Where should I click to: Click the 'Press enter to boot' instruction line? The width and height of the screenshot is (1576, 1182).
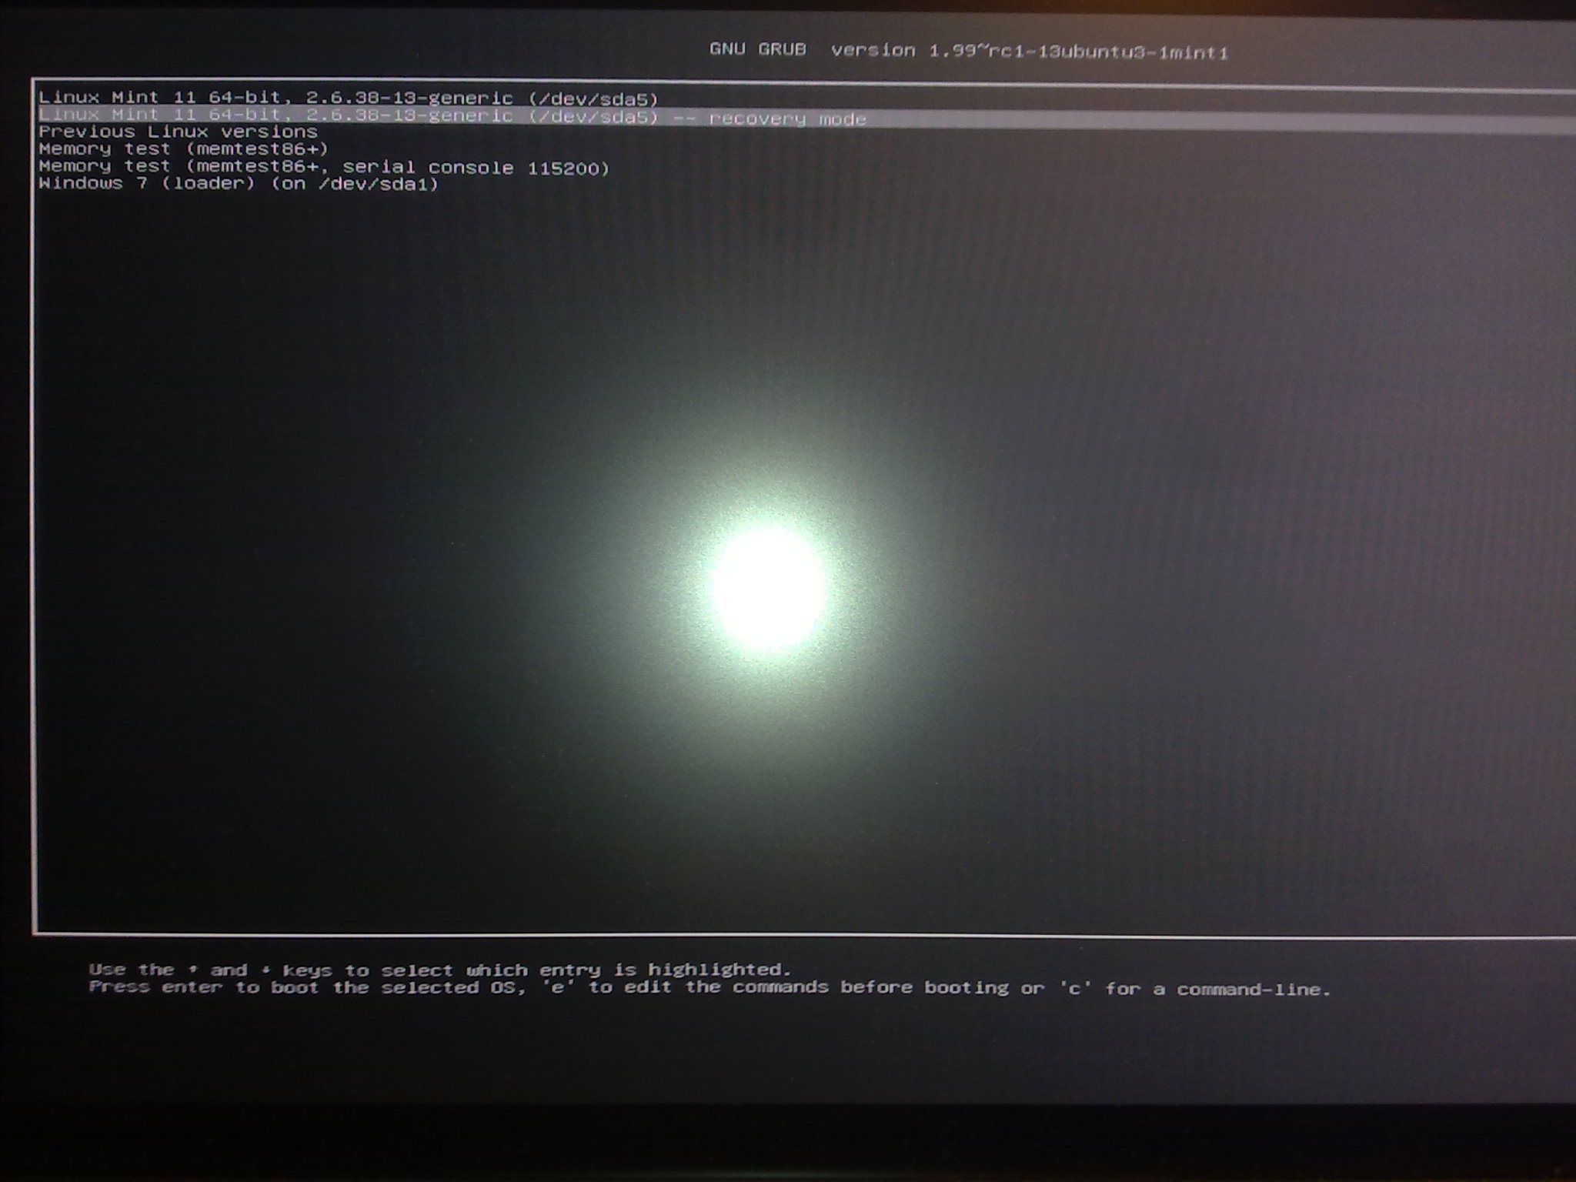(710, 988)
